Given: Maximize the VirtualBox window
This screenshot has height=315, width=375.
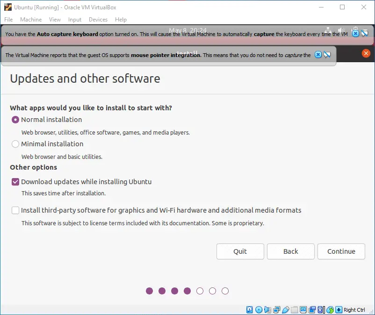Looking at the screenshot, I should pos(342,7).
